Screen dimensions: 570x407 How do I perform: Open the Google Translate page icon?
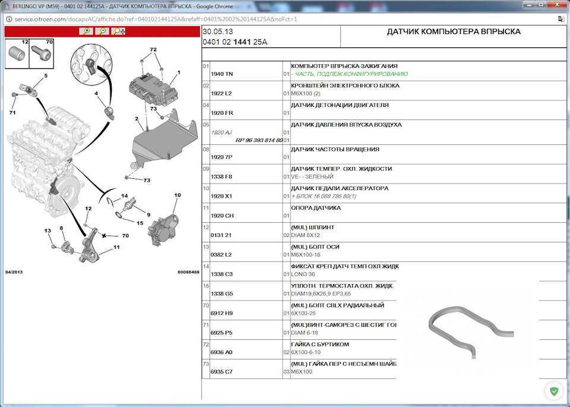pyautogui.click(x=561, y=19)
